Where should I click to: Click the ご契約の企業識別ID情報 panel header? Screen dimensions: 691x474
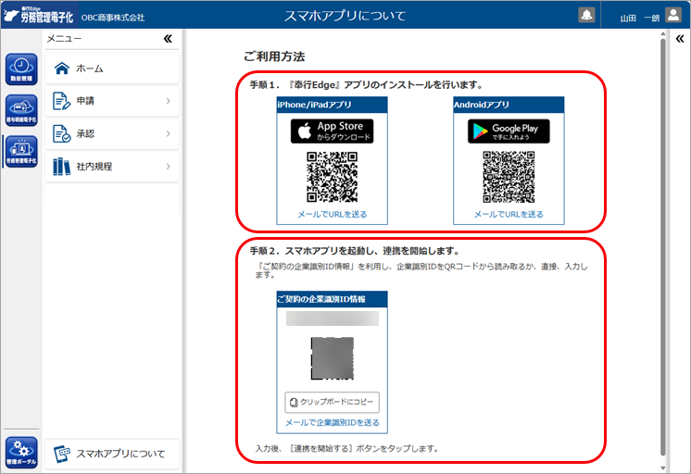pyautogui.click(x=332, y=299)
